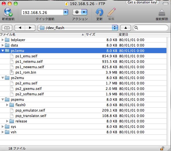
Task: Expand the flash0 folder
Action: point(7,105)
